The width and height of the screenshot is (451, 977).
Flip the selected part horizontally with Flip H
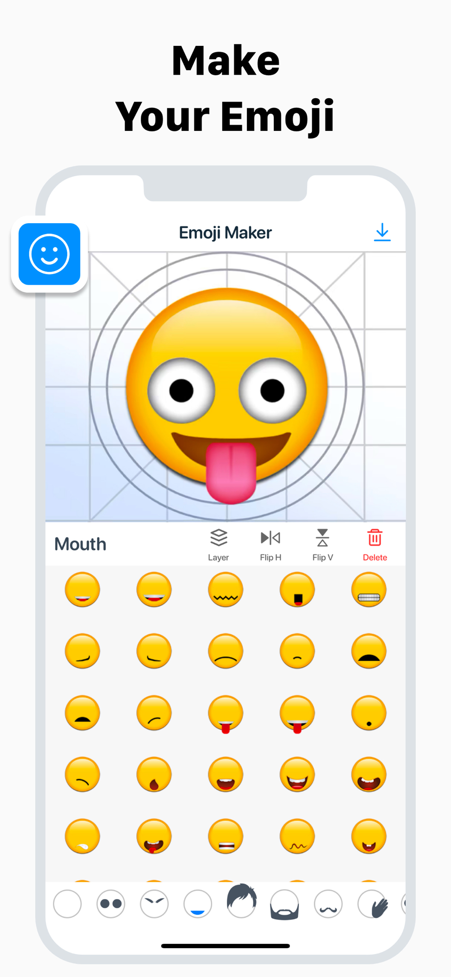270,545
